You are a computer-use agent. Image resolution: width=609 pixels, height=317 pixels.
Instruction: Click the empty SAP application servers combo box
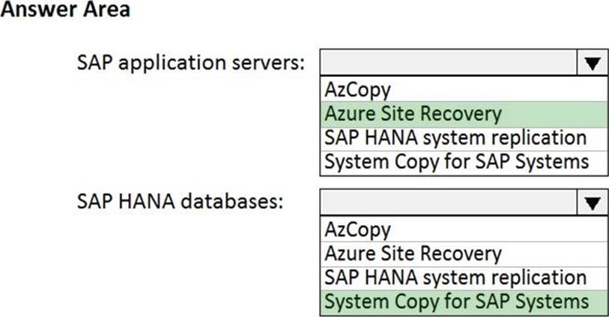448,64
